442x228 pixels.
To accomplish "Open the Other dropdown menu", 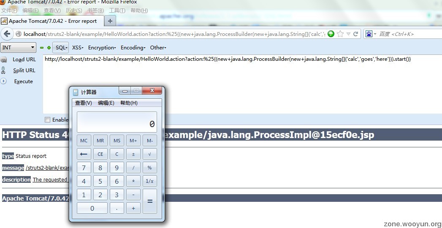I will point(158,48).
